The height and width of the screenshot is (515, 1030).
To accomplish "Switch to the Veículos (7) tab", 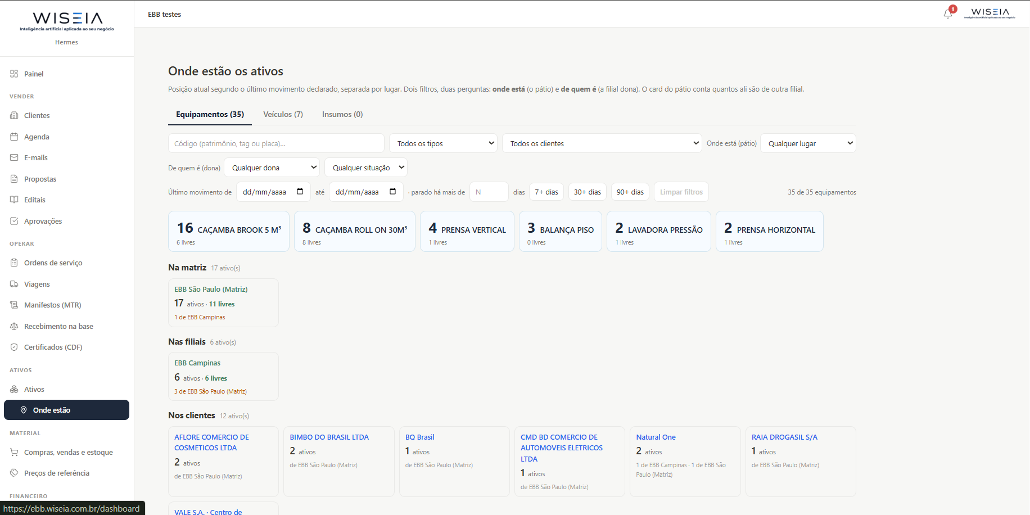I will point(283,114).
